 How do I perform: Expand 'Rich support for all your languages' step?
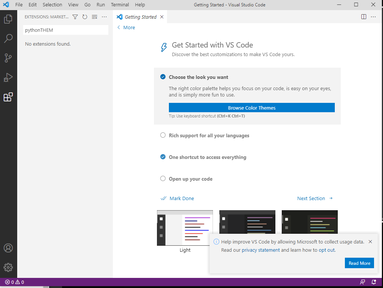(209, 135)
